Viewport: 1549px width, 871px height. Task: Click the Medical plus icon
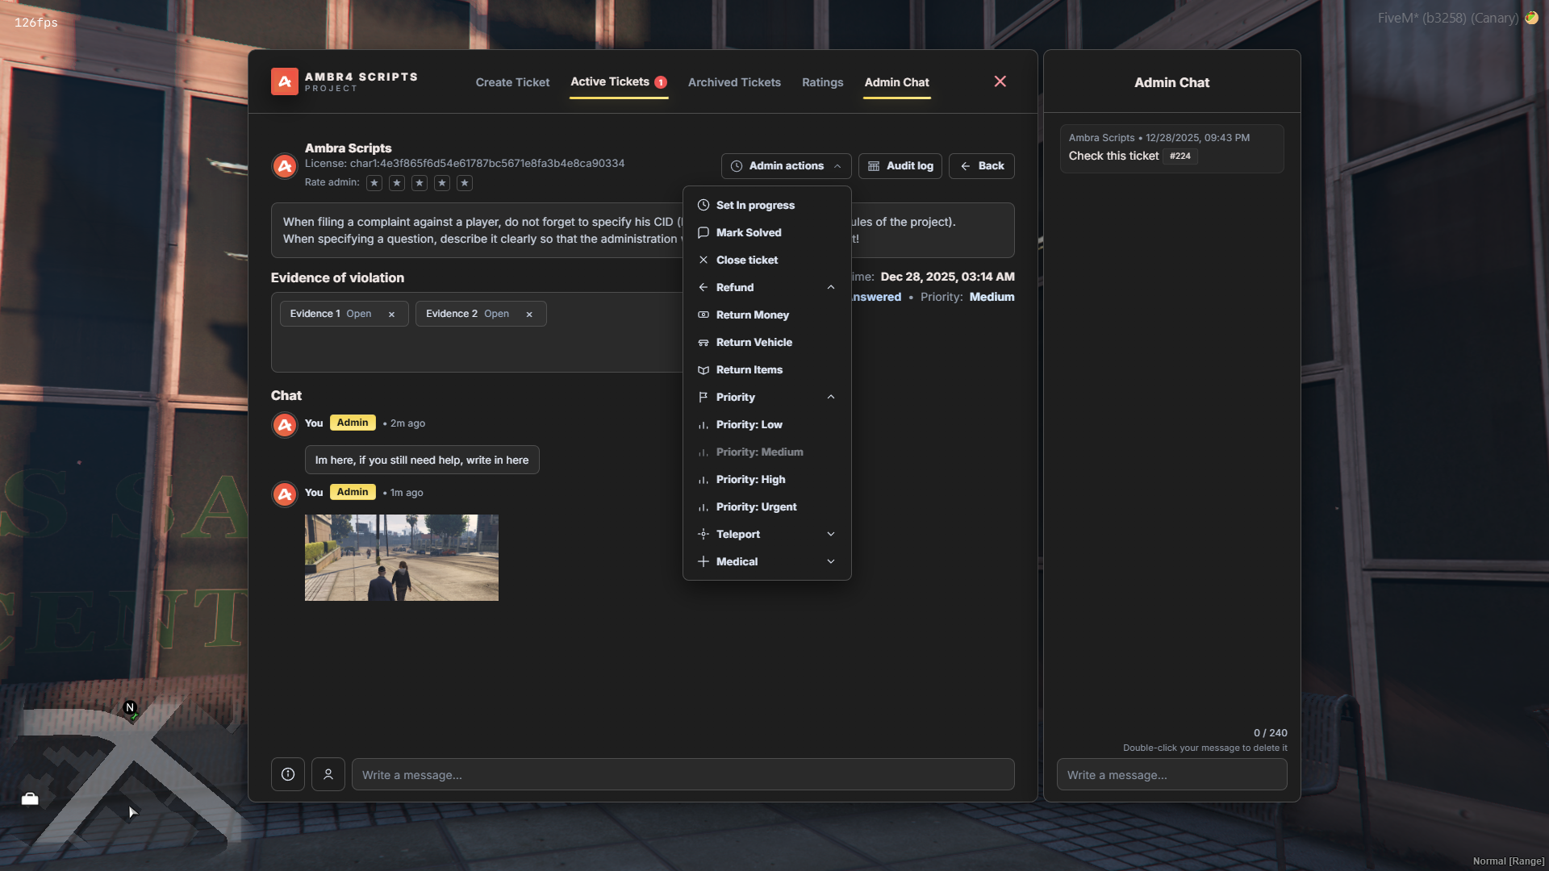coord(702,561)
